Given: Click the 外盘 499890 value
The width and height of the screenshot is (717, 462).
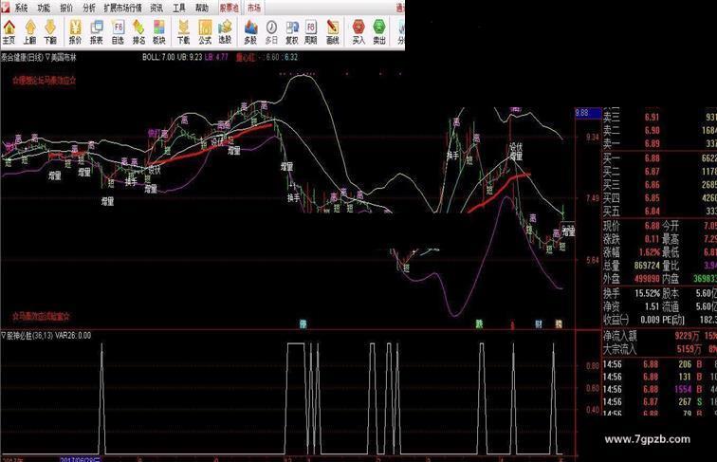Looking at the screenshot, I should pos(647,279).
